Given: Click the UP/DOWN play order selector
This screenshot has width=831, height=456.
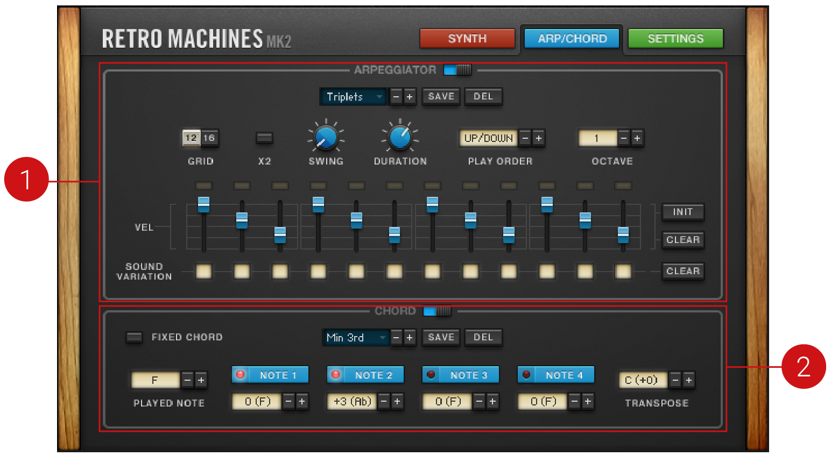Looking at the screenshot, I should (488, 138).
